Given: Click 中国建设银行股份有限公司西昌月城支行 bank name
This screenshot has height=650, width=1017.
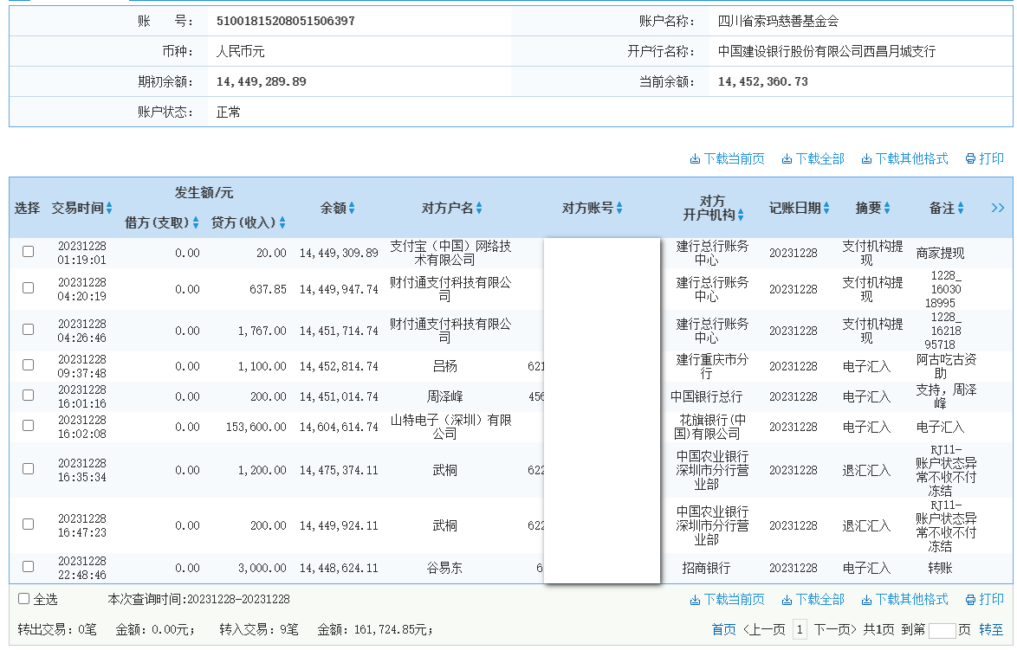Looking at the screenshot, I should point(827,51).
